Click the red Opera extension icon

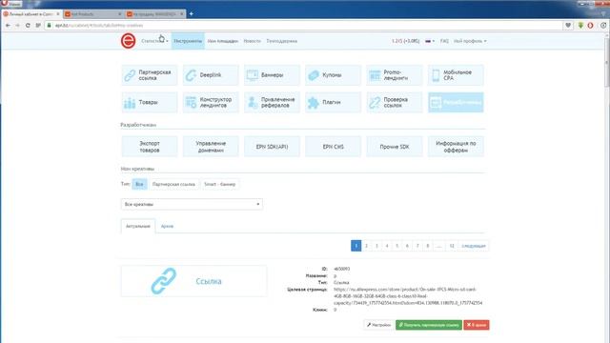point(590,26)
